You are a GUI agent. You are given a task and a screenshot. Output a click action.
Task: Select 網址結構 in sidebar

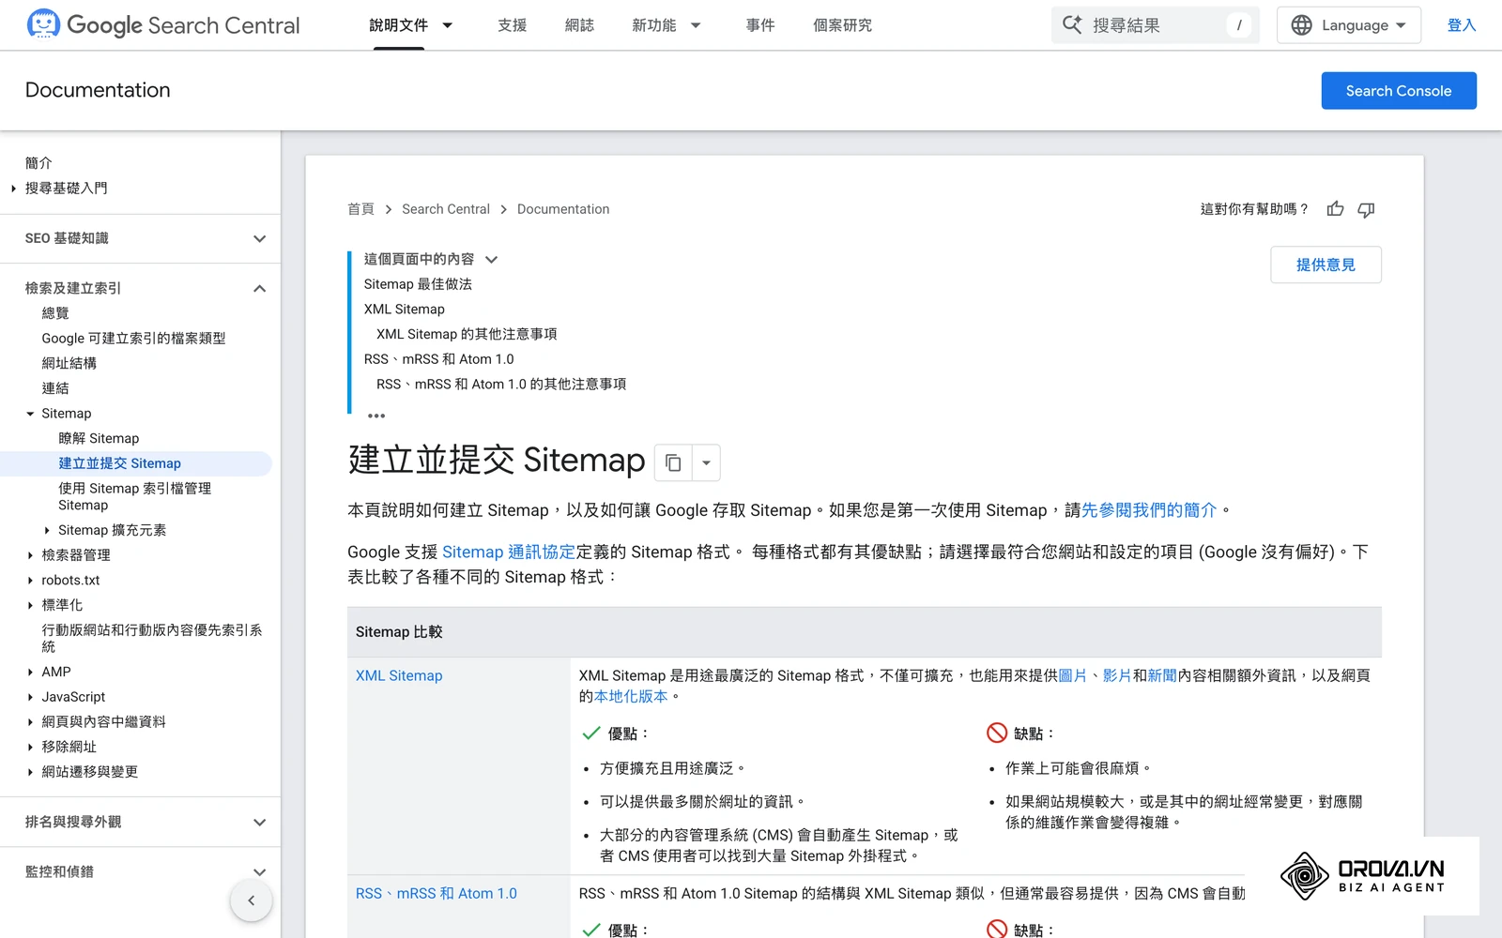(69, 363)
